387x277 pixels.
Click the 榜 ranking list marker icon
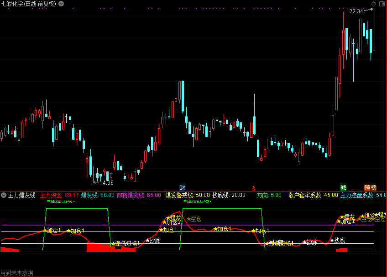[373, 187]
